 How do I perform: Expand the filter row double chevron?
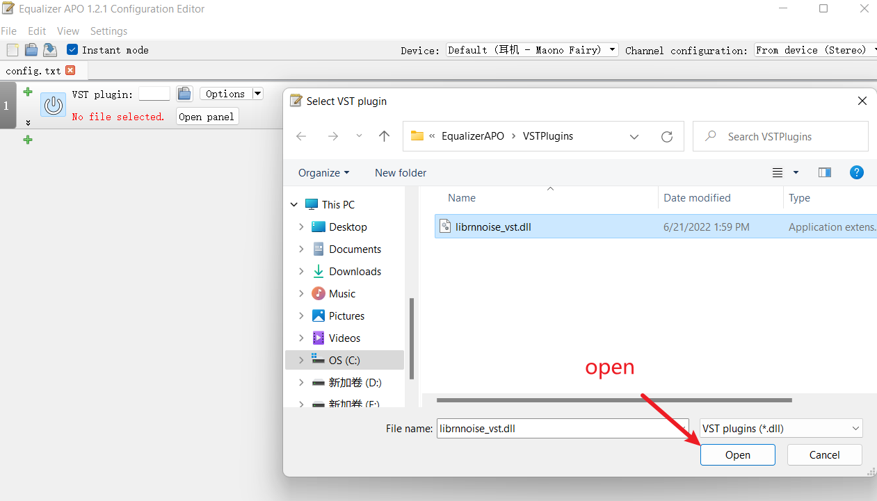pos(28,123)
